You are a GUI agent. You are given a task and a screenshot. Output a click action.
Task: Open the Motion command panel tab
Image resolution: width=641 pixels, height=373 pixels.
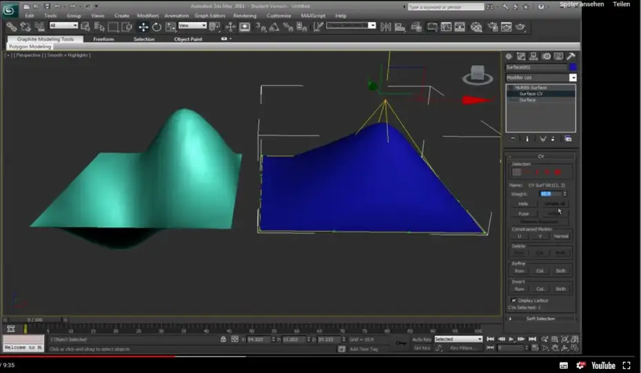click(547, 56)
